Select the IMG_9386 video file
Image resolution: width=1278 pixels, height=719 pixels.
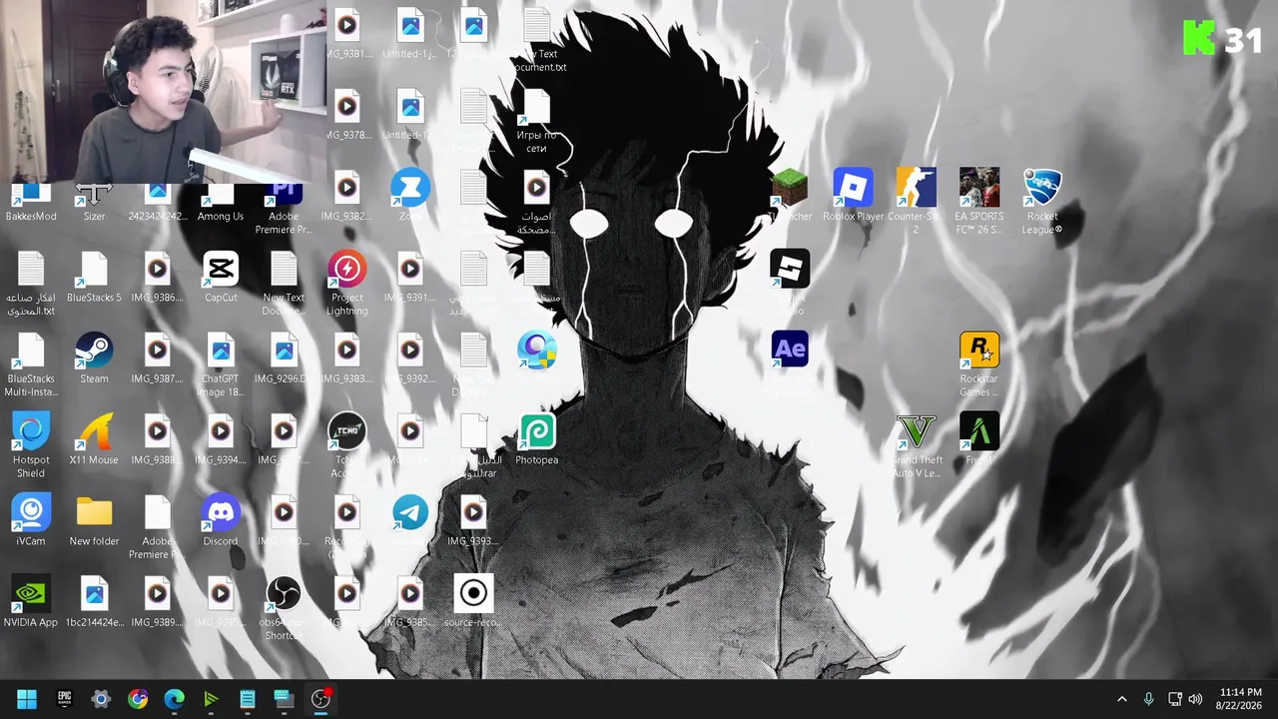pos(157,278)
